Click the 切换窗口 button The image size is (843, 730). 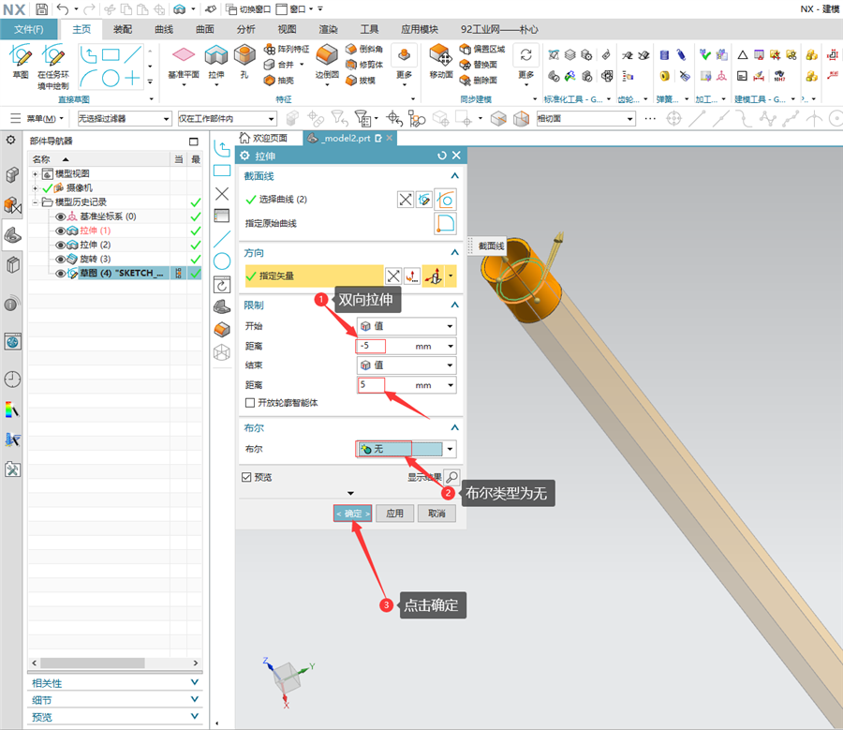(x=248, y=8)
